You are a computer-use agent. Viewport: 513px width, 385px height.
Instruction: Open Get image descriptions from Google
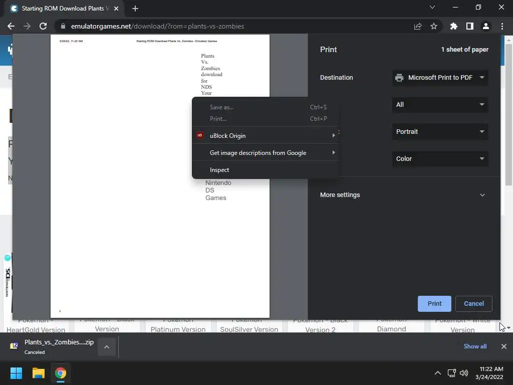[x=266, y=152]
